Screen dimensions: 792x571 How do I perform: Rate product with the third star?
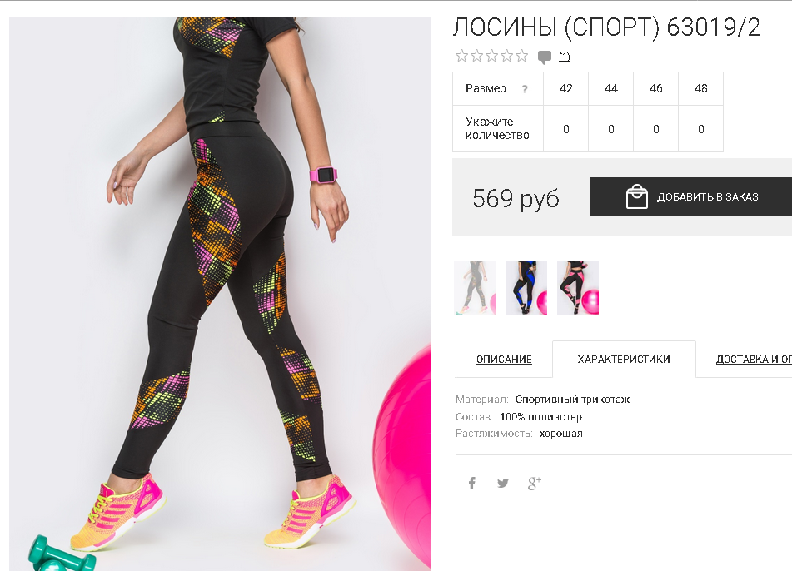point(491,56)
